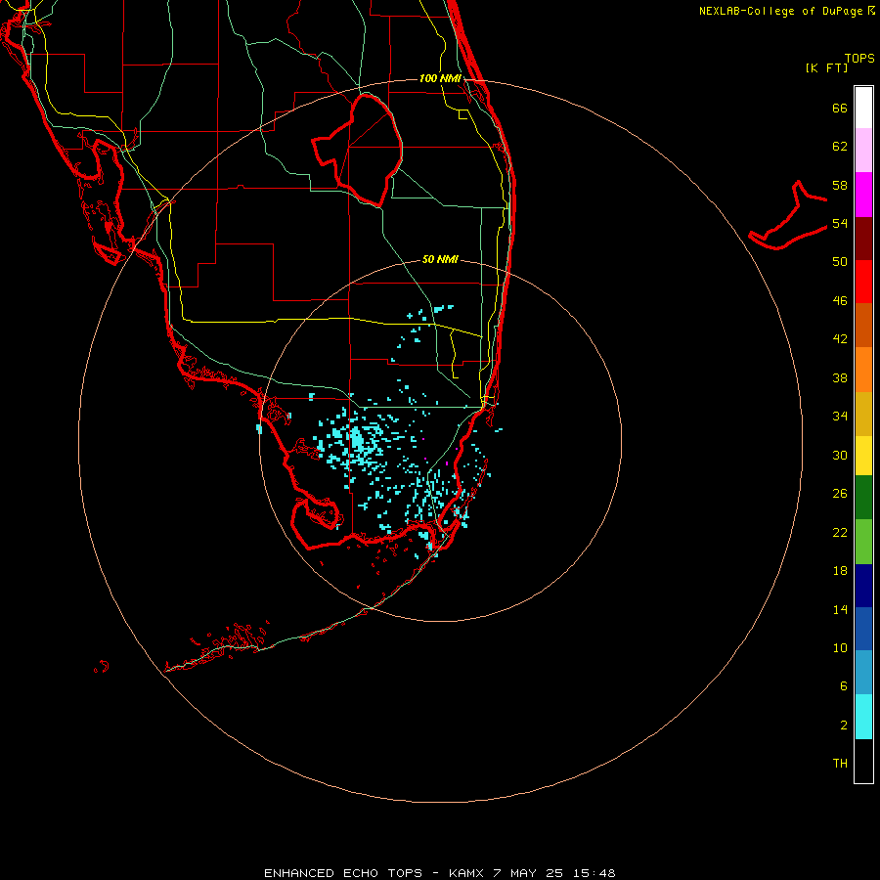The image size is (880, 880).
Task: Click the Lake Okeechobee outline on map
Action: [358, 150]
